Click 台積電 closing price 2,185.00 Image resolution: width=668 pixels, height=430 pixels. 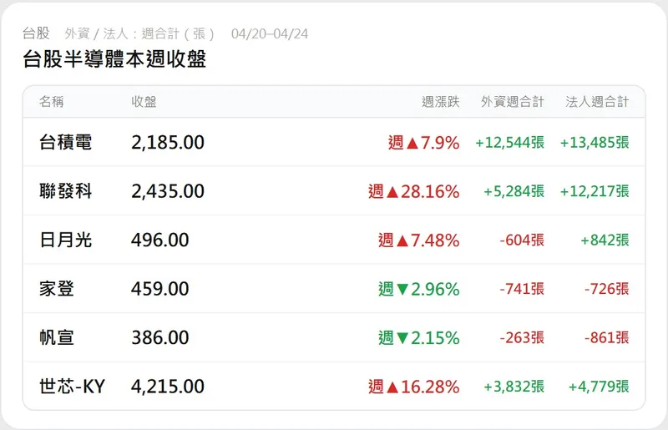pos(168,143)
